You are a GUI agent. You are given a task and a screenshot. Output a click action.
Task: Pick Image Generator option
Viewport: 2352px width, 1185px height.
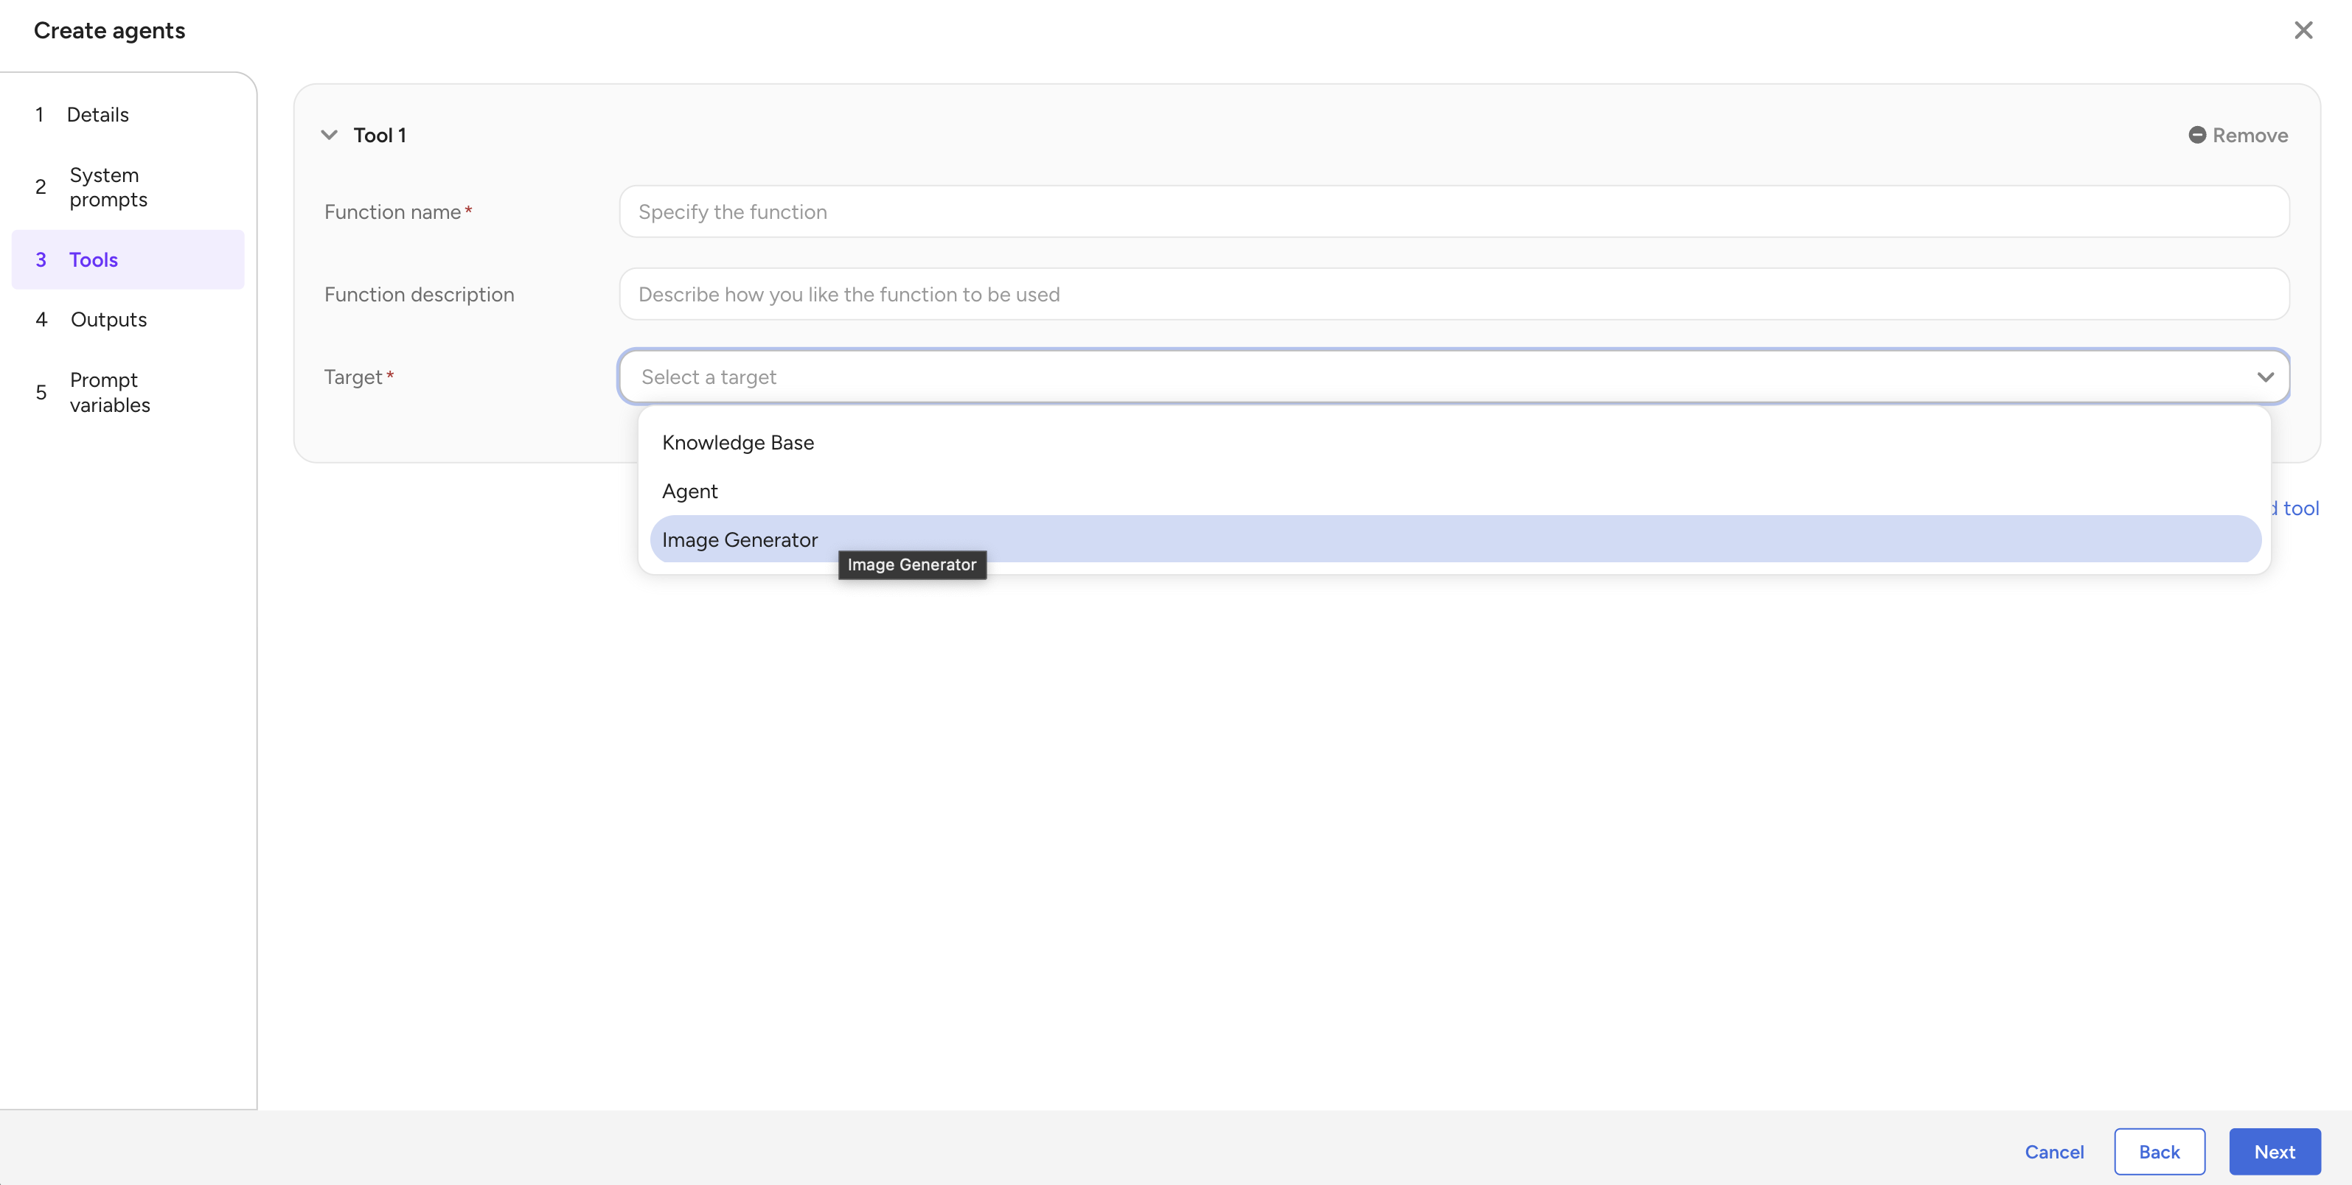click(740, 539)
